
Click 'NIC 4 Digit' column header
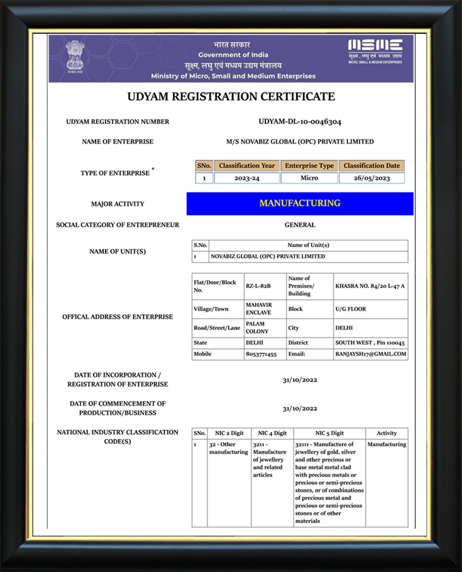tap(272, 433)
